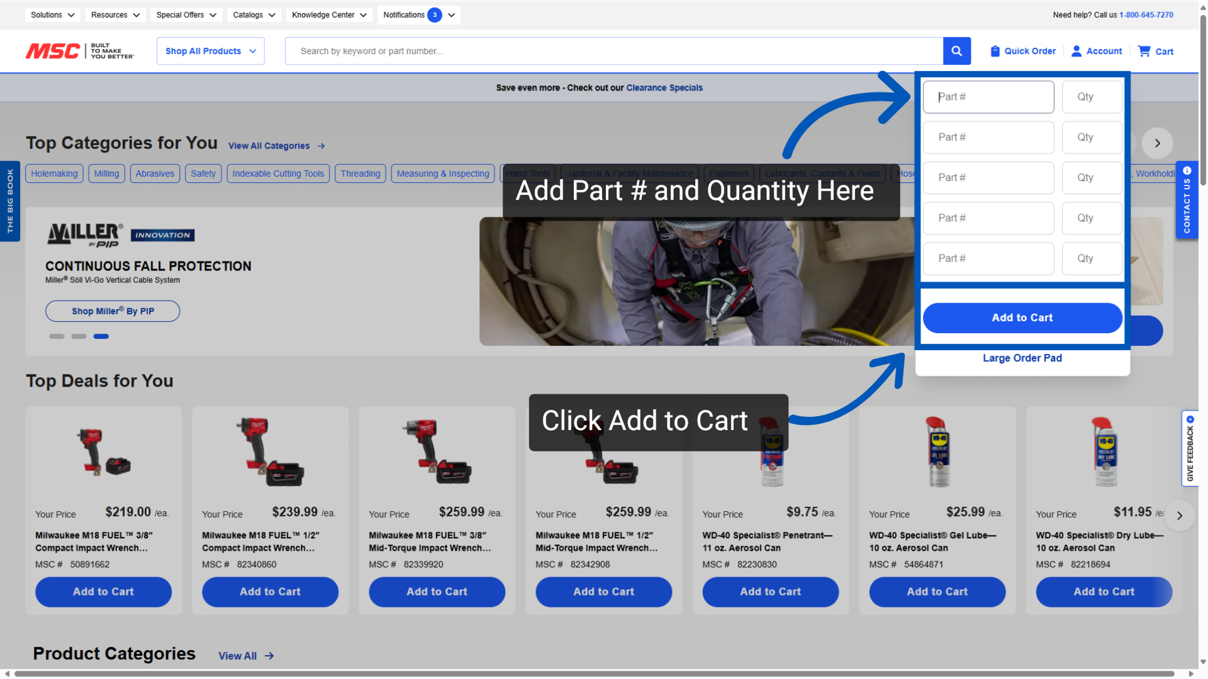Focus the first Part # field
The image size is (1208, 679).
pos(989,97)
